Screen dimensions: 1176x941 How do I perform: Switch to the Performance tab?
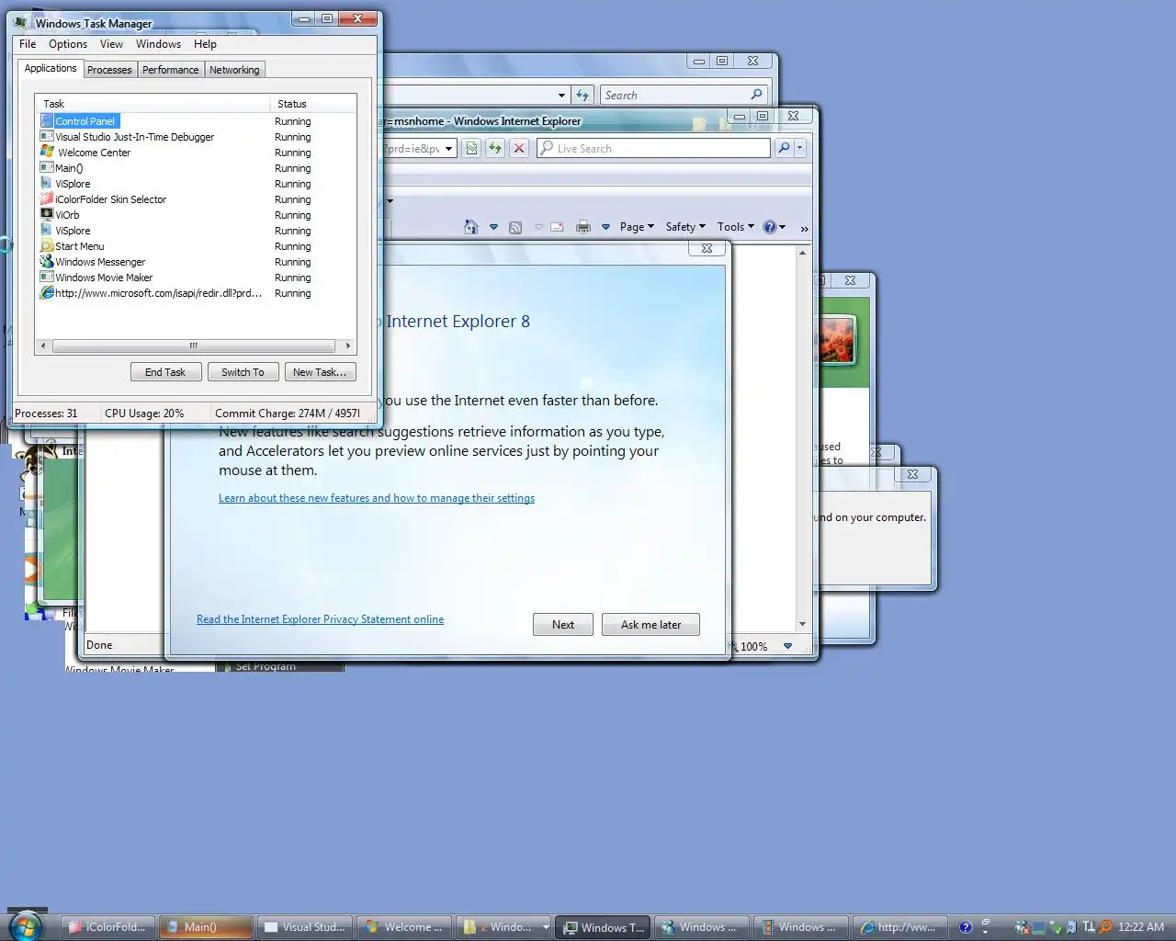170,70
